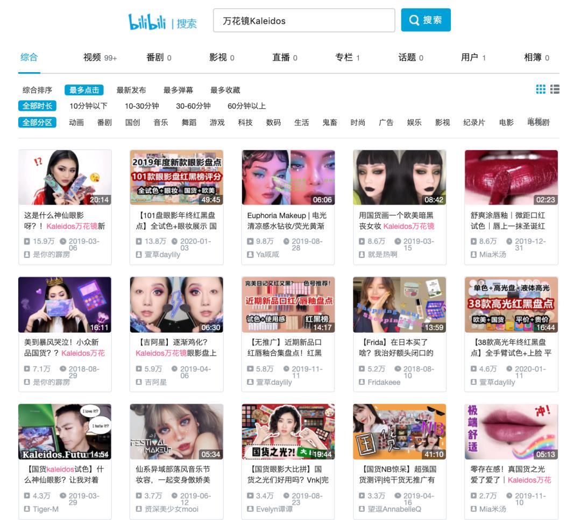Open the 视频 99+ tab
Viewport: 581px width, 520px height.
click(100, 58)
